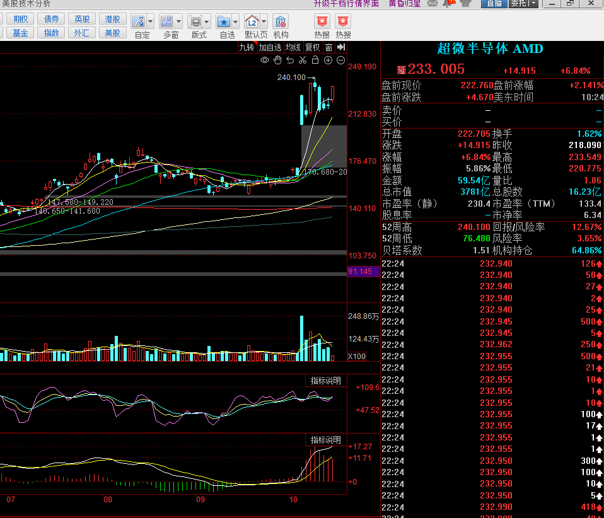Expand the 版式 dropdown arrow

[x=207, y=21]
